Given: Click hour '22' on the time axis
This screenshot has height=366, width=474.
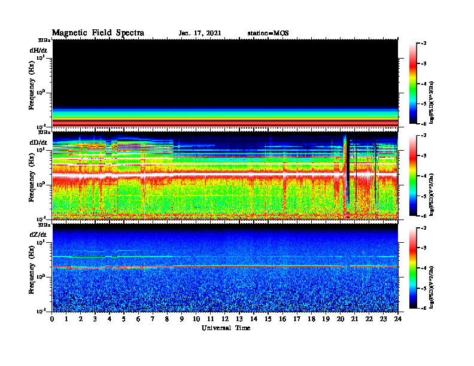Looking at the screenshot, I should pyautogui.click(x=369, y=319).
